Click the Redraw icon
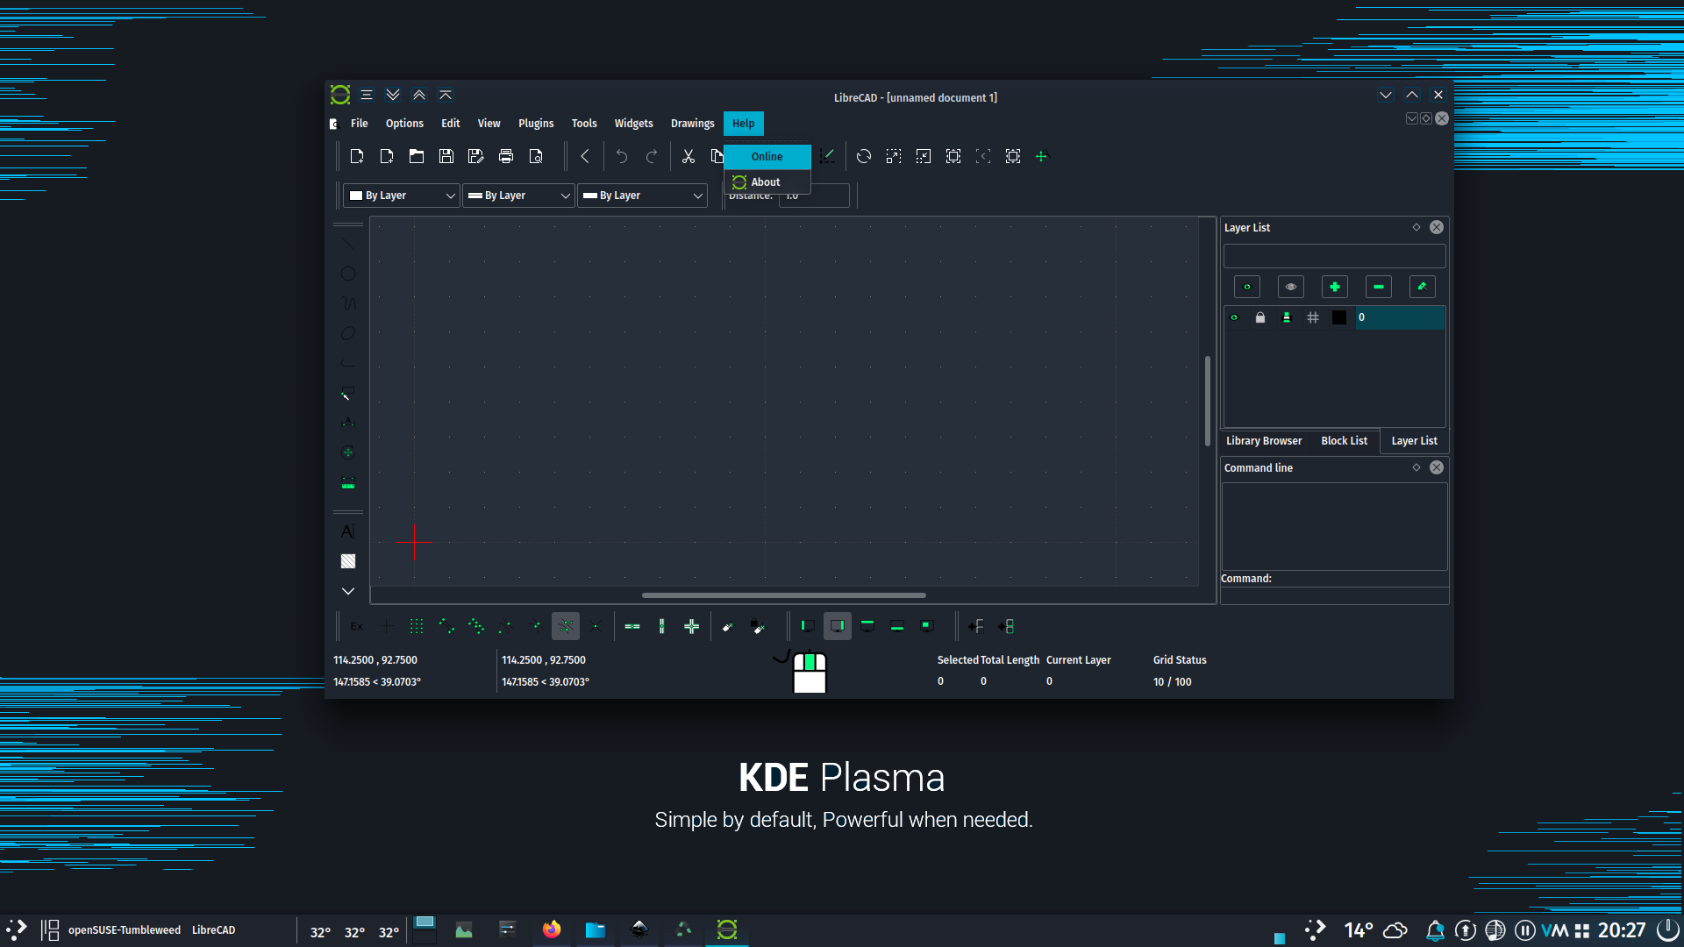Image resolution: width=1684 pixels, height=947 pixels. 864,156
